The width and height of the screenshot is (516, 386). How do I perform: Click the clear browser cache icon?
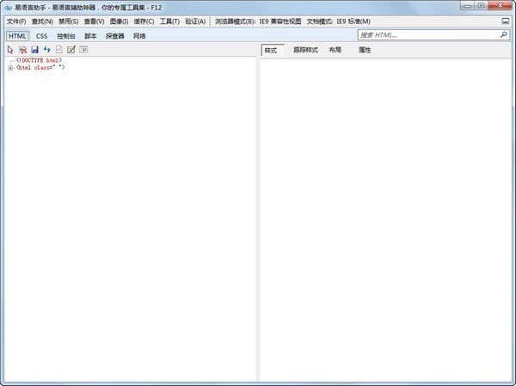pos(23,50)
